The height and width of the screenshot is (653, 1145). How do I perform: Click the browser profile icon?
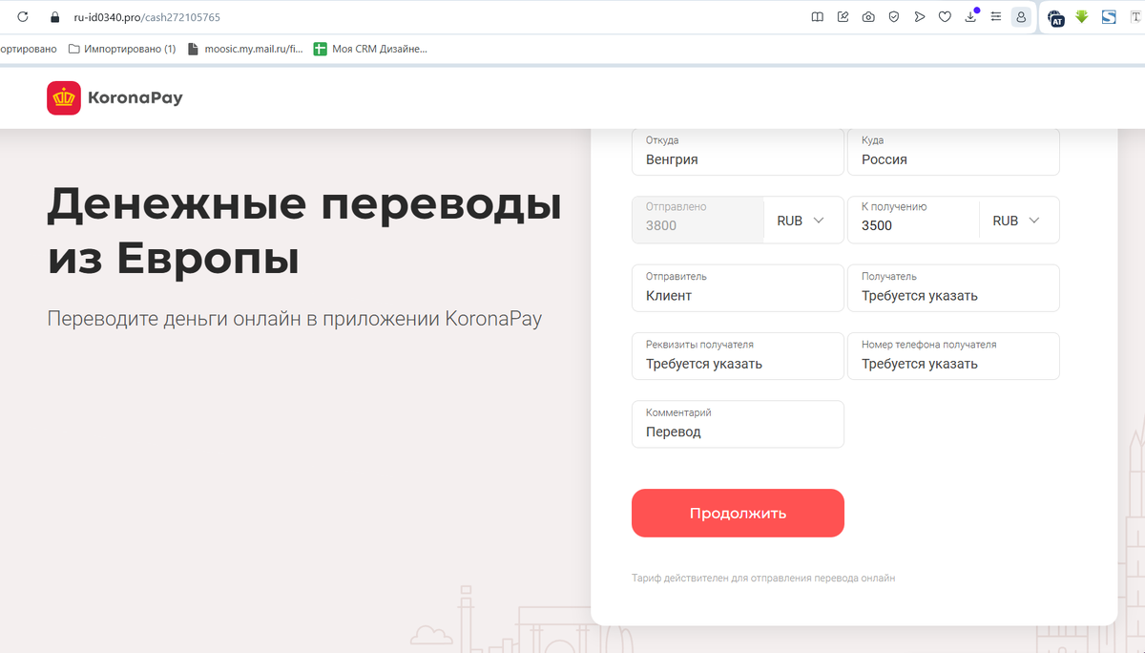click(1021, 16)
